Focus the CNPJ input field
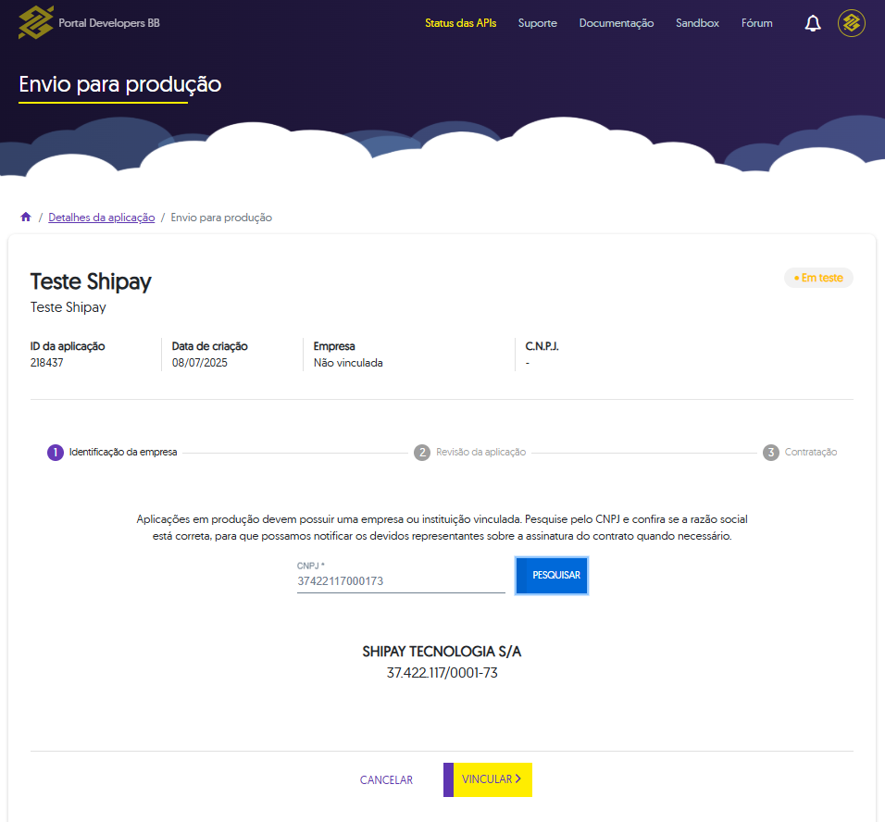 tap(401, 581)
